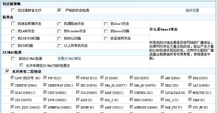Toggle SNAP (5) checkbox
Screen dimensions: 217x113
[190, 100]
